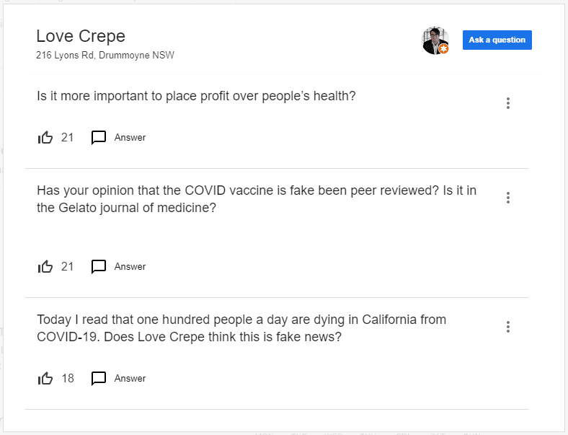Click the Love Crepe business title
568x435 pixels.
pyautogui.click(x=81, y=36)
